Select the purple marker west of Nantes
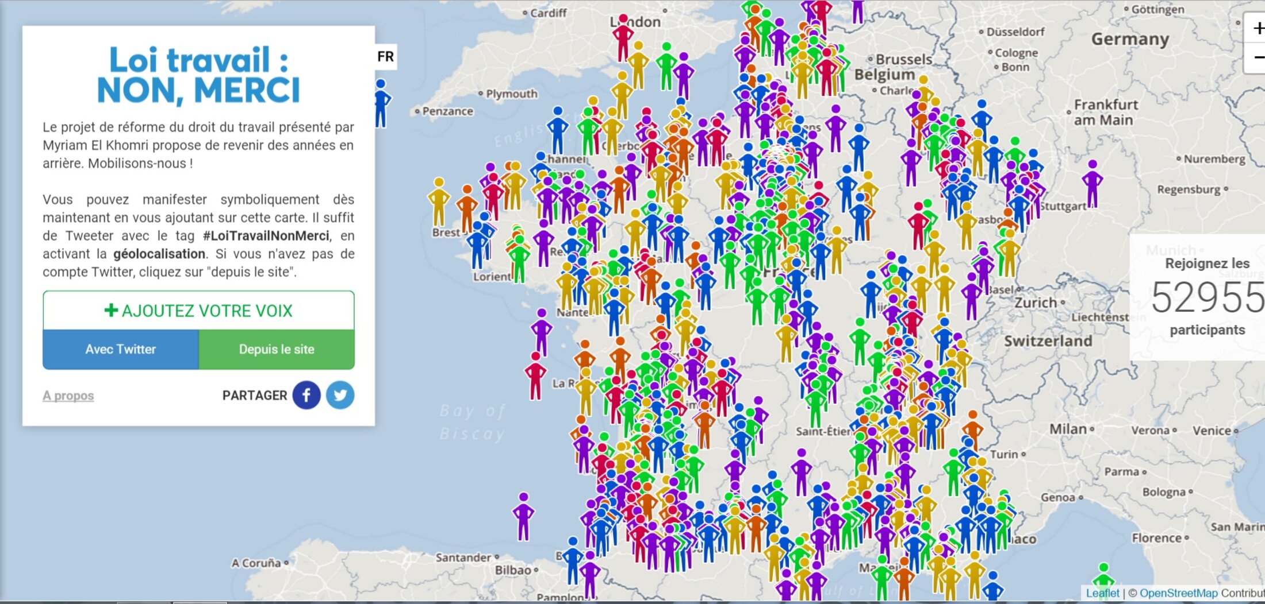The width and height of the screenshot is (1265, 604). [x=541, y=332]
